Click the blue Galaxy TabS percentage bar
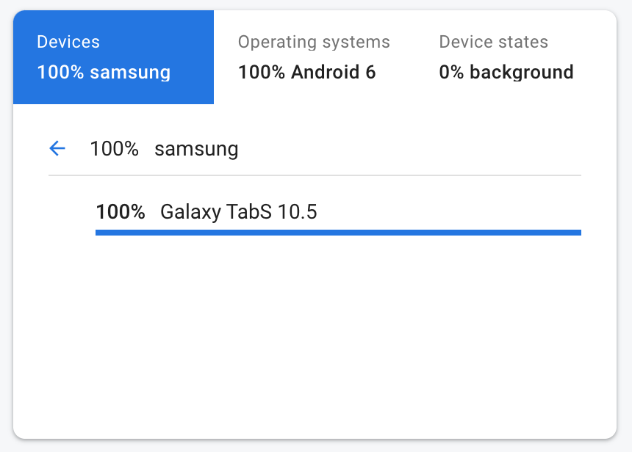 click(x=338, y=233)
